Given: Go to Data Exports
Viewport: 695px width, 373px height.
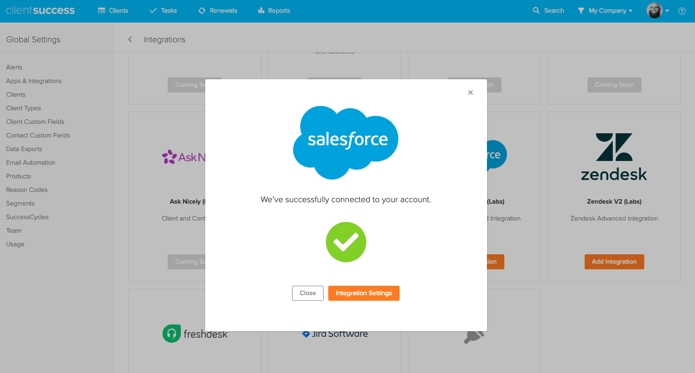Looking at the screenshot, I should [24, 149].
